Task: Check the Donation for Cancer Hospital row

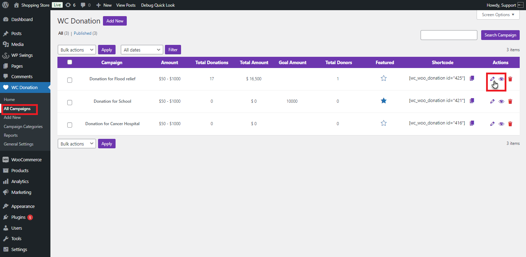Action: [x=70, y=125]
